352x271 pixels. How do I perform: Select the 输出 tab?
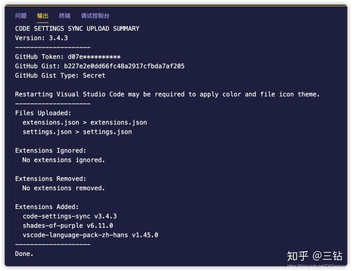(43, 16)
